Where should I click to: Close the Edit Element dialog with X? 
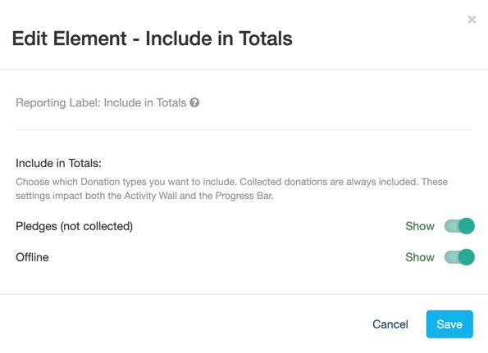click(x=472, y=20)
